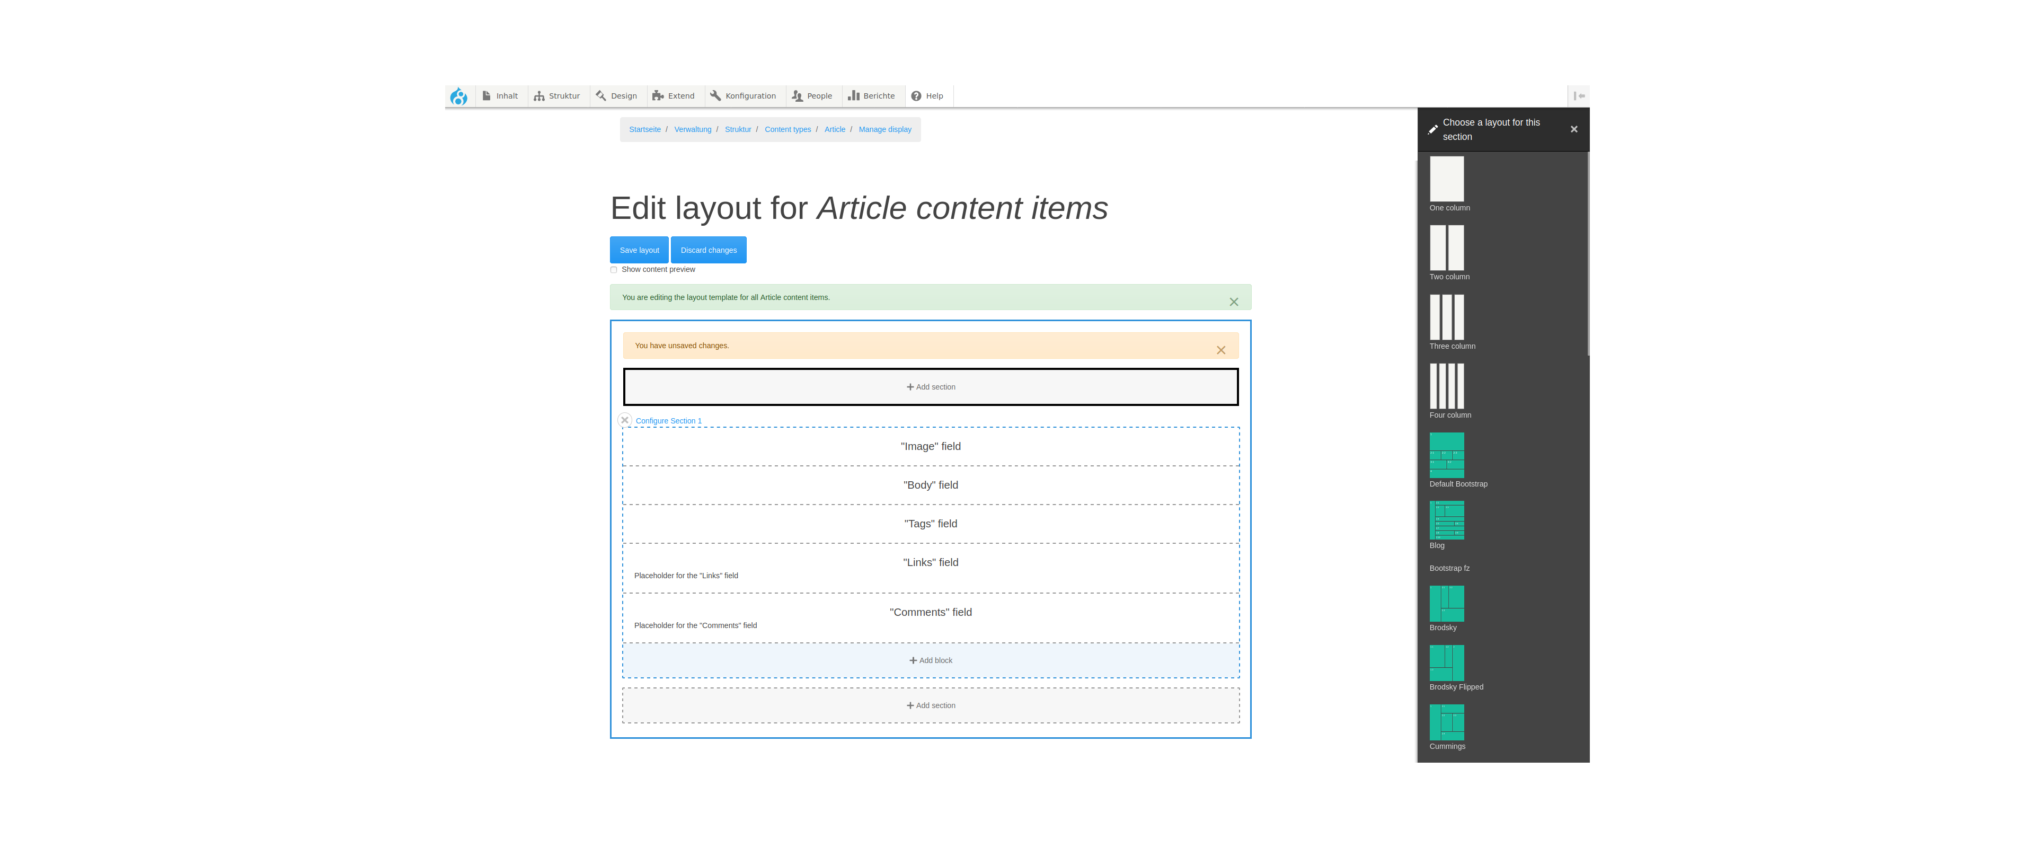Open Configure Section 1

(x=668, y=420)
